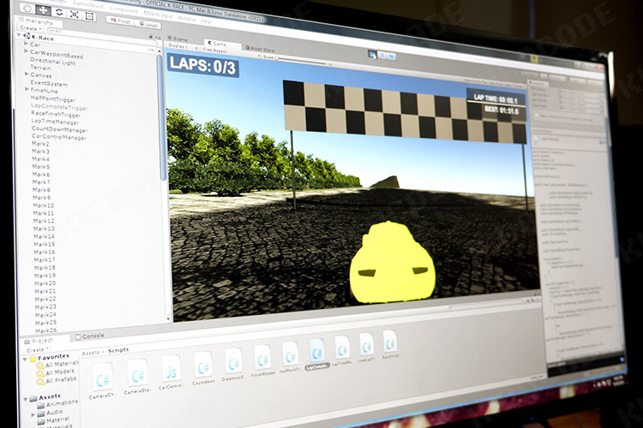Open the Help menu
643x428 pixels.
pyautogui.click(x=206, y=21)
